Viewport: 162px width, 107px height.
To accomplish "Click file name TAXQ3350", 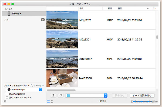I will tap(85, 78).
